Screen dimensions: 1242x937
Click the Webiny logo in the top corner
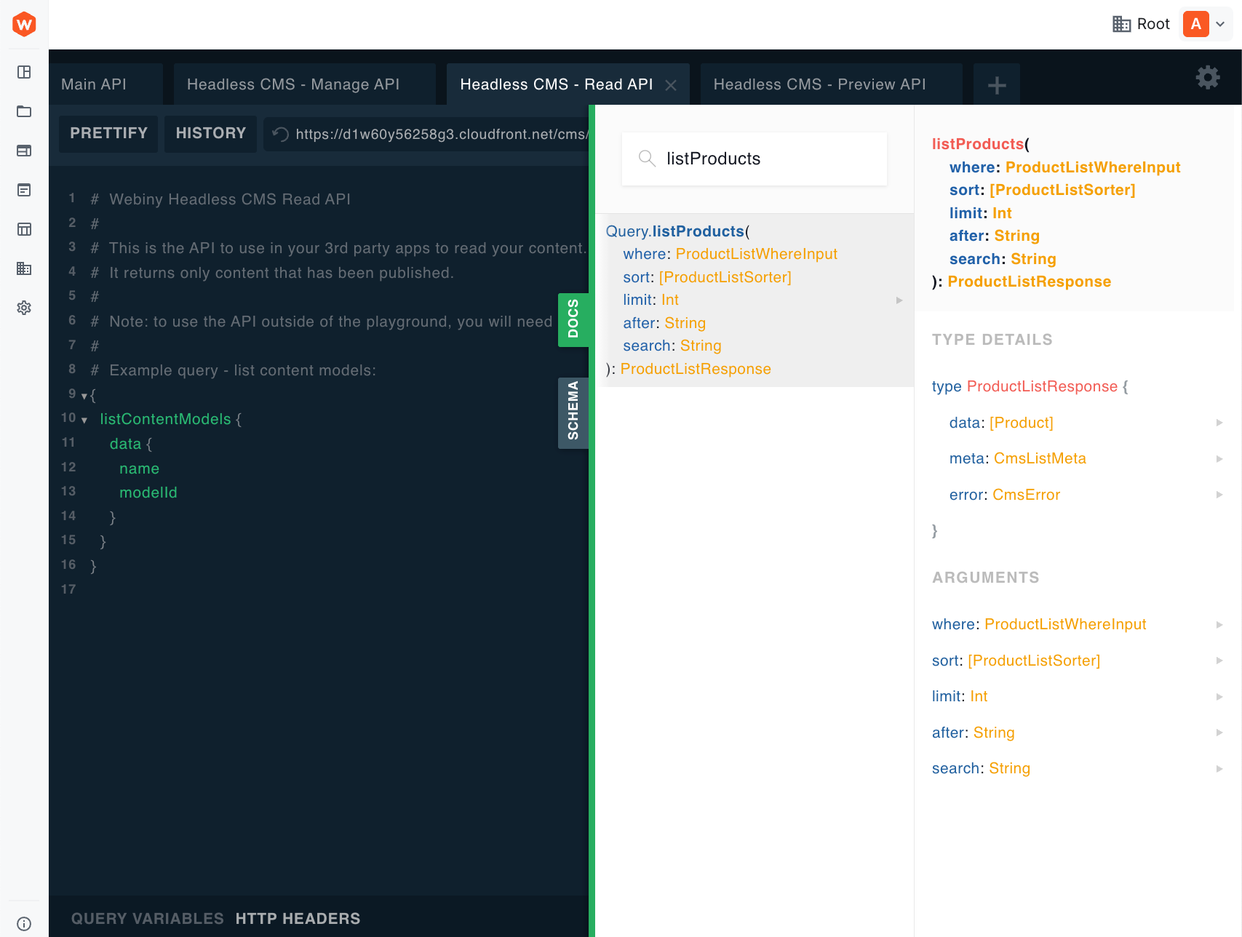(24, 24)
